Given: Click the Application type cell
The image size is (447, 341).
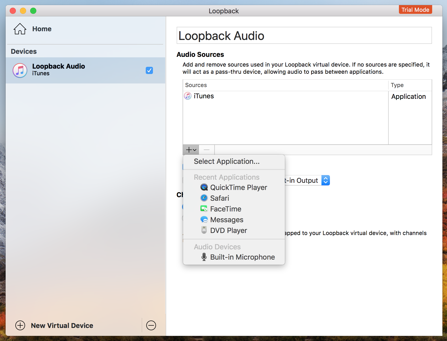Looking at the screenshot, I should click(409, 97).
